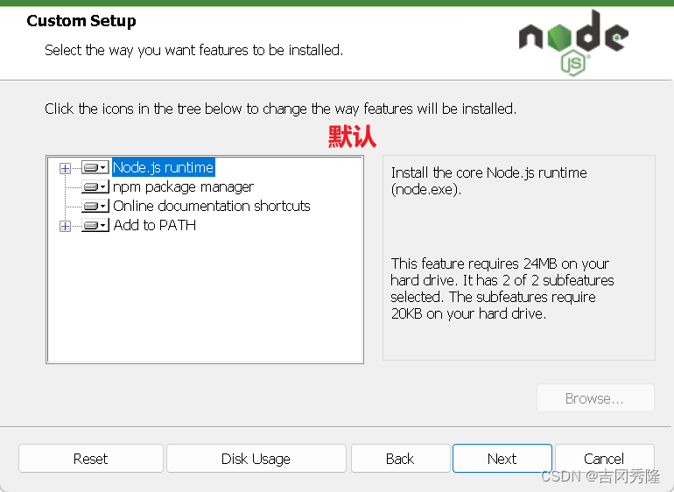
Task: Continue with the Next button
Action: pyautogui.click(x=502, y=459)
